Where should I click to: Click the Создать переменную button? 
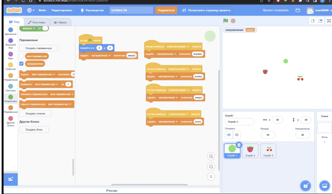[x=38, y=48]
